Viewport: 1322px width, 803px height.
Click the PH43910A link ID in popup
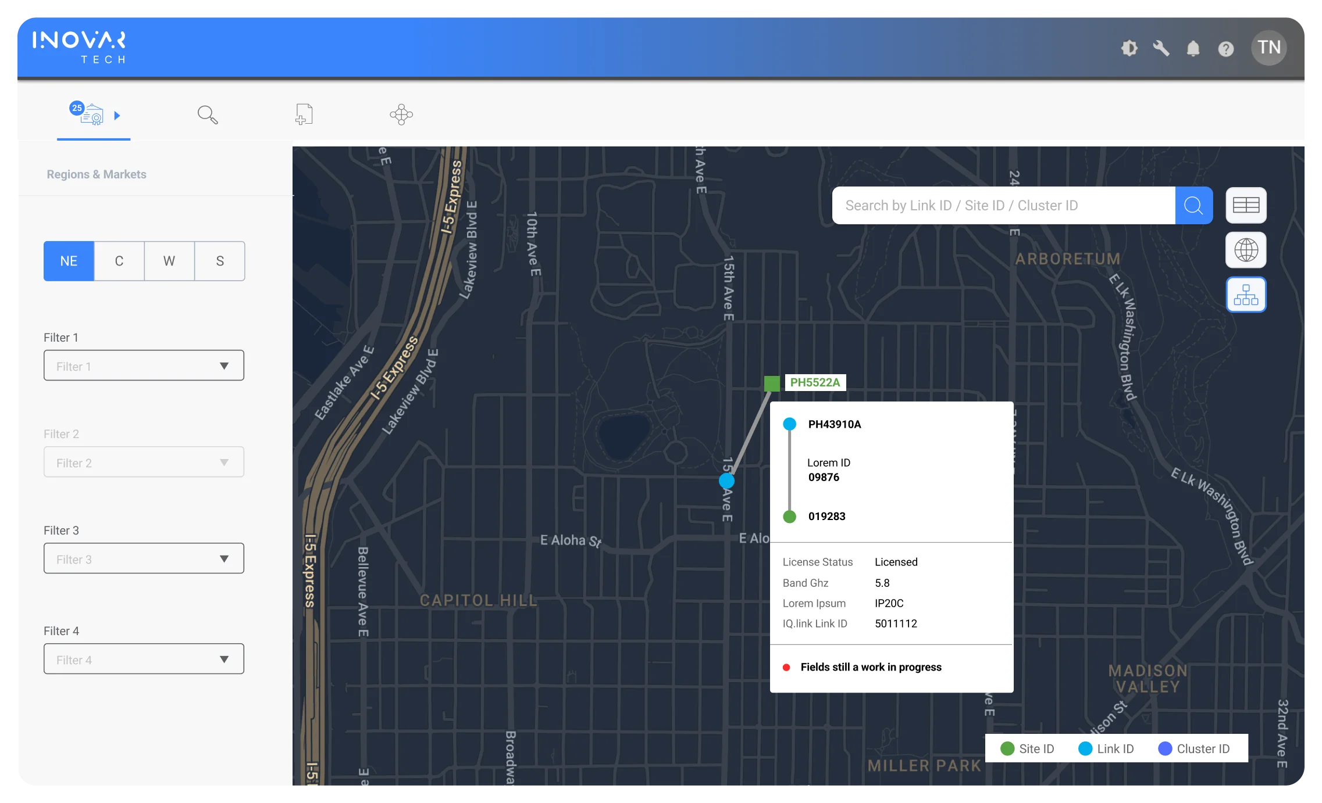coord(835,424)
